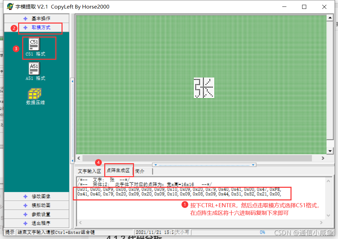The width and height of the screenshot is (338, 239).
Task: Click the 宋体12 comment line in output
Action: [x=145, y=184]
